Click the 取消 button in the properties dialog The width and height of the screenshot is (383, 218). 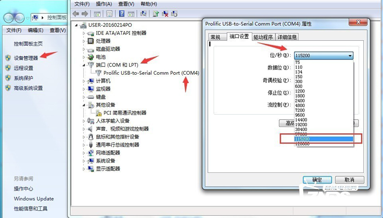pos(349,180)
